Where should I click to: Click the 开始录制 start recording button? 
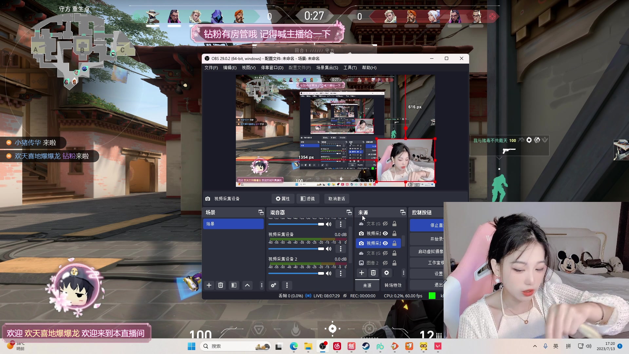pos(427,239)
